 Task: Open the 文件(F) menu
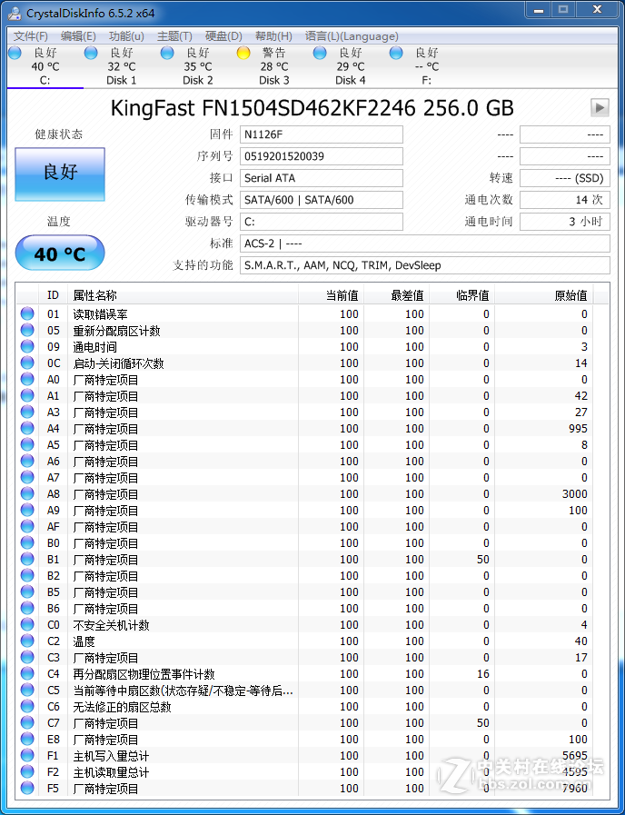pyautogui.click(x=31, y=36)
